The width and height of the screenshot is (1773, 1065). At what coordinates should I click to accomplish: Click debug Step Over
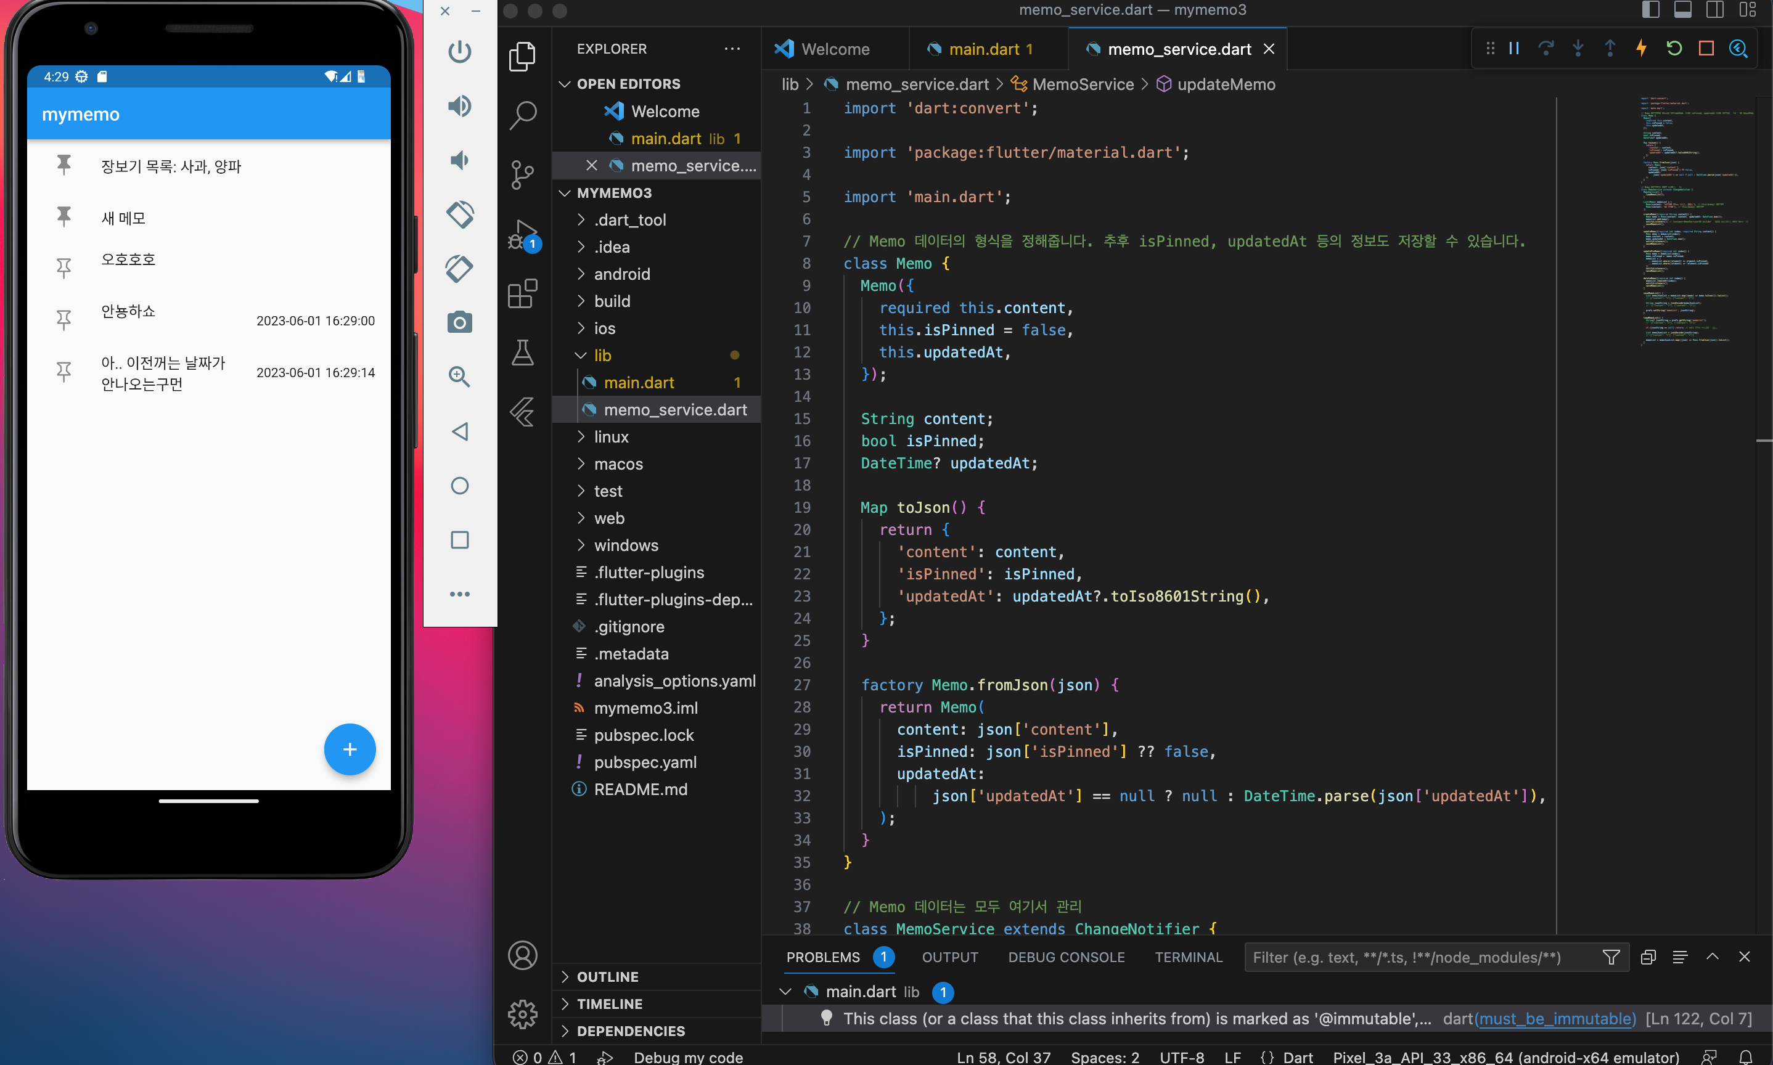click(x=1546, y=48)
